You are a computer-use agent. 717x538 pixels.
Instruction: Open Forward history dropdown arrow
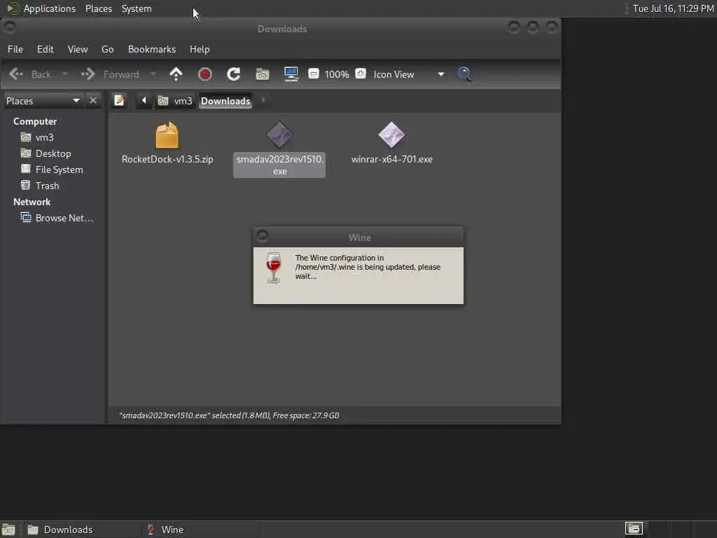pyautogui.click(x=153, y=74)
